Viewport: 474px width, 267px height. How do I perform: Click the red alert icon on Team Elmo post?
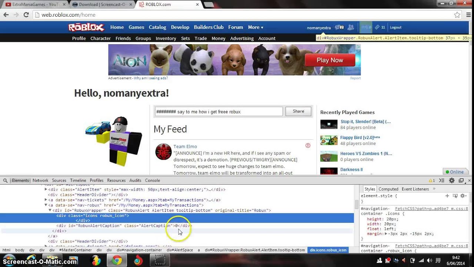pos(308,146)
